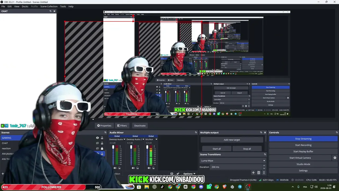Open OBS Settings from Controls
Viewport: 339px width, 191px height.
pos(303,171)
